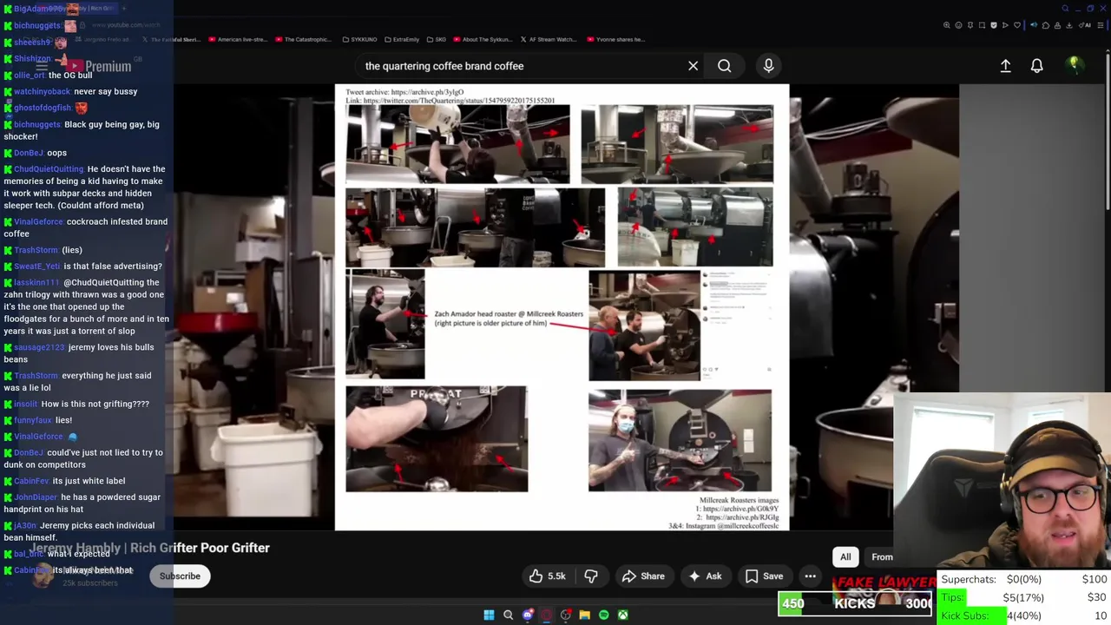Subscribe to the channel
1111x625 pixels.
[x=180, y=576]
